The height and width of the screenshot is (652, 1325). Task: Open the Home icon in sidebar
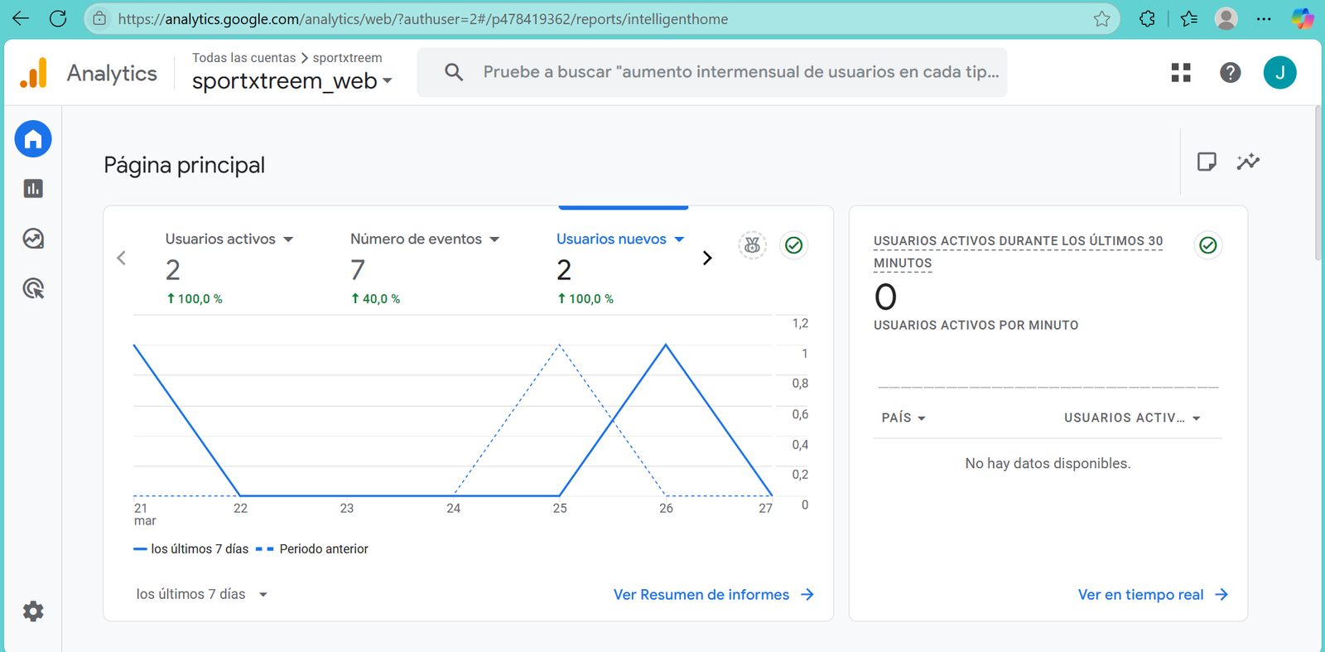pos(33,139)
